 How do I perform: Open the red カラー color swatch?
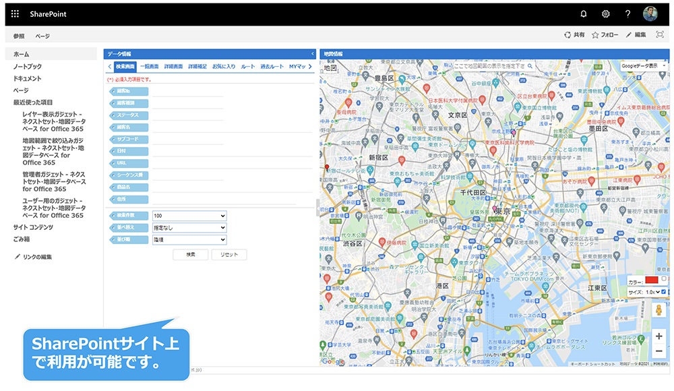click(652, 280)
